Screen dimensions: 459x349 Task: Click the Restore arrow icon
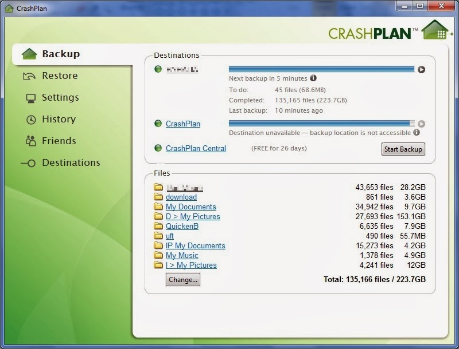coord(29,76)
